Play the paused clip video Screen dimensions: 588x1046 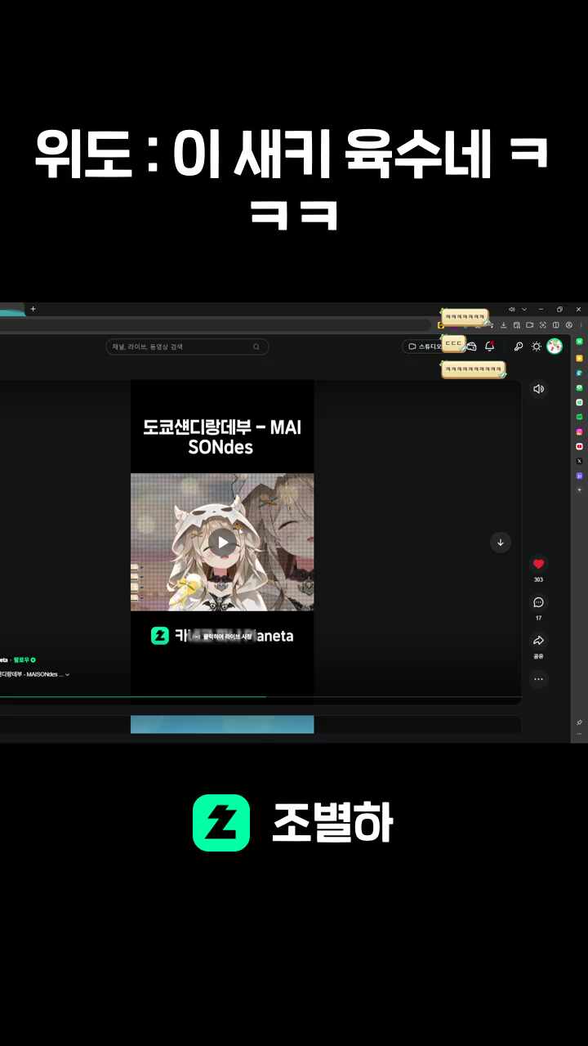(x=222, y=542)
